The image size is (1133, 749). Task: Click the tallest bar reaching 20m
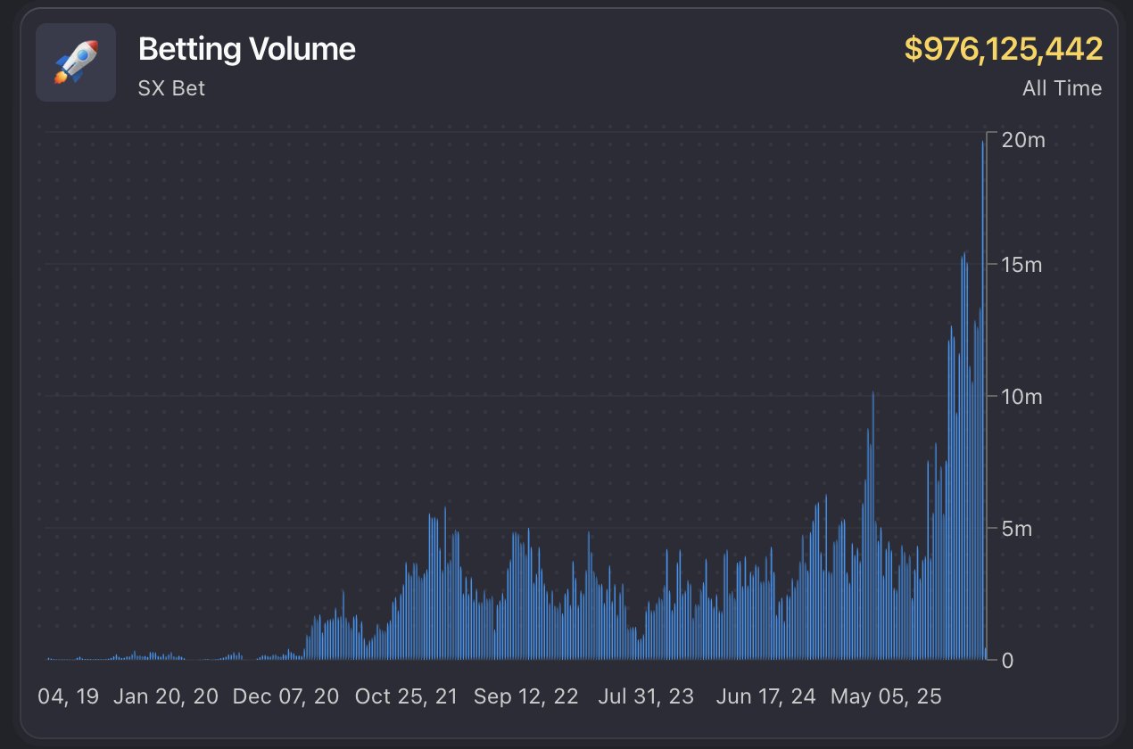click(x=983, y=401)
